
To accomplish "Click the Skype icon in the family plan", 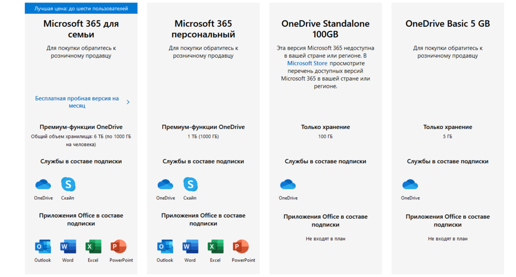I will (x=68, y=184).
